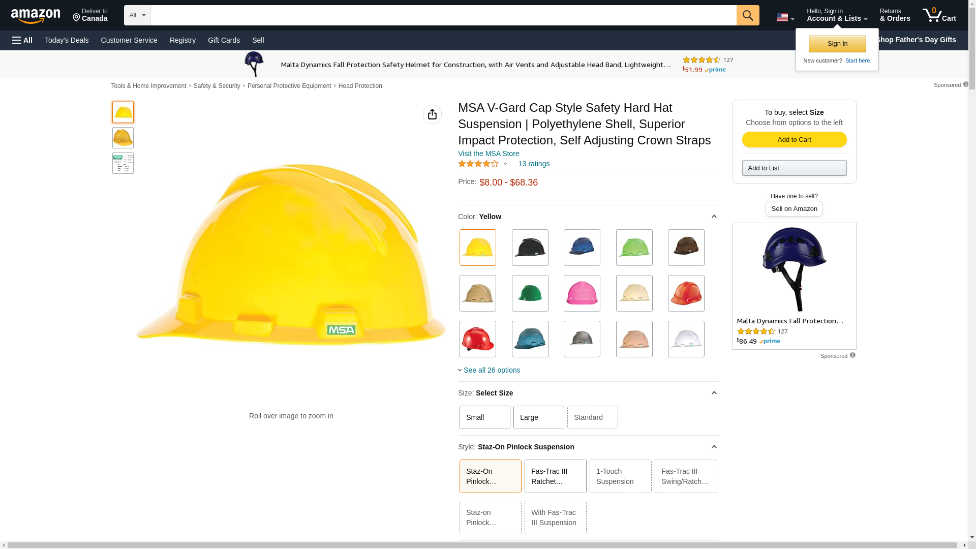
Task: Open the All hamburger menu
Action: click(x=22, y=40)
